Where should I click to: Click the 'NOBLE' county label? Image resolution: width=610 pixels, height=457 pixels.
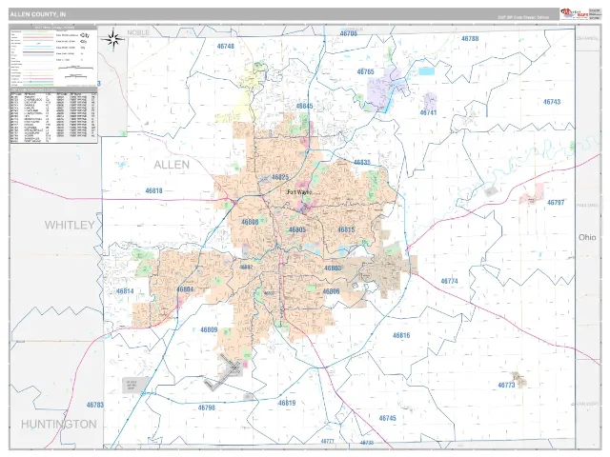tap(138, 32)
